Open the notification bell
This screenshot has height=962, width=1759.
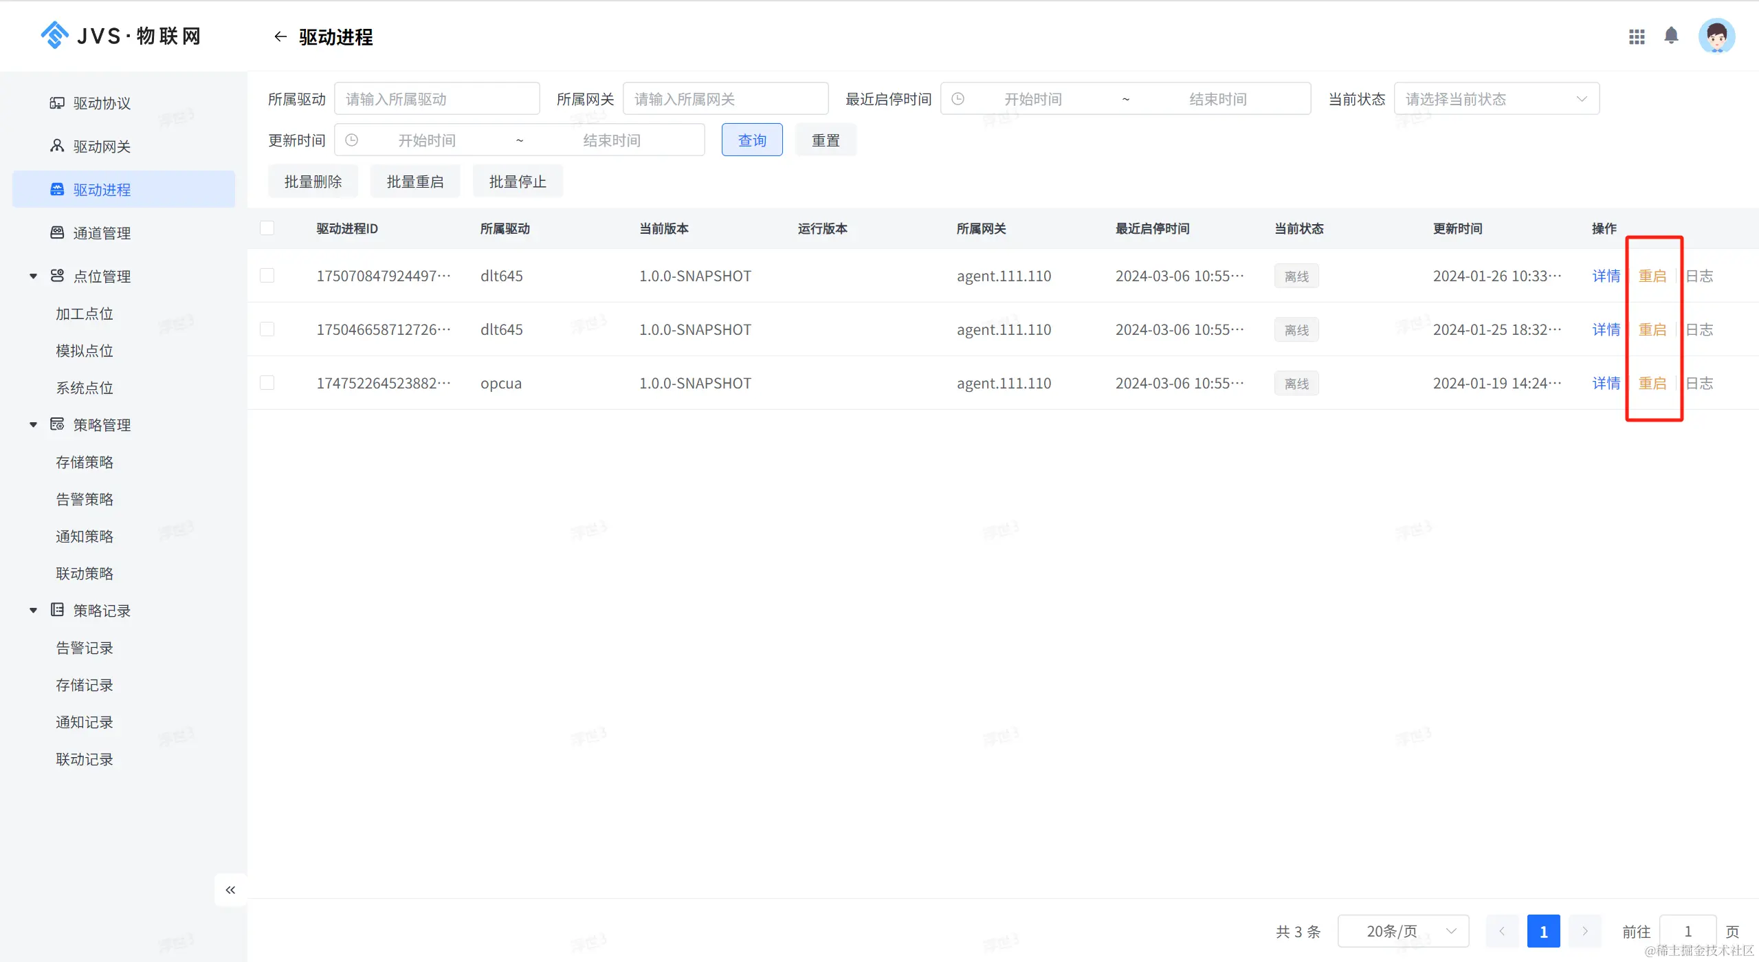click(1671, 36)
